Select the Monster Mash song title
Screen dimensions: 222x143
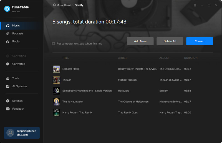[71, 69]
